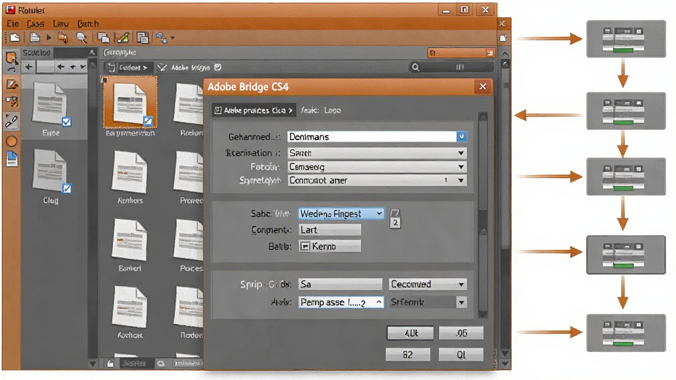Click the blue network share icon

[x=162, y=38]
